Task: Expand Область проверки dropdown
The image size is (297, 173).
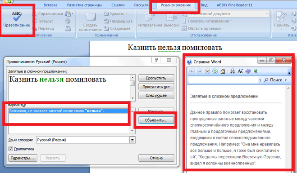Action: tap(224, 28)
